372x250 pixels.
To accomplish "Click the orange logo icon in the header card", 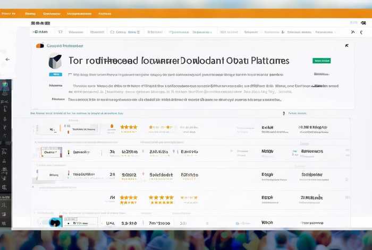I will (39, 46).
